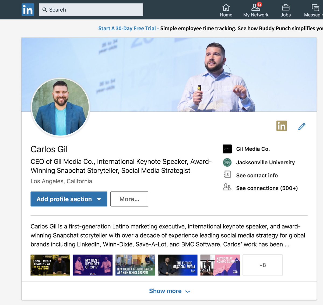This screenshot has width=323, height=305.
Task: Click the Jacksonville University seal icon
Action: point(227,162)
